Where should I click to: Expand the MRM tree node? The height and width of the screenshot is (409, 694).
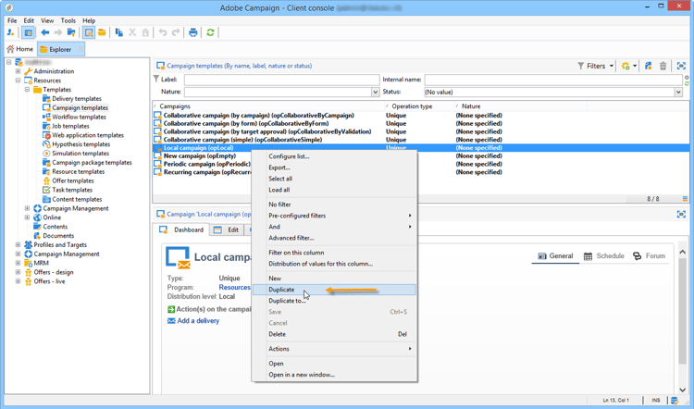(x=19, y=263)
